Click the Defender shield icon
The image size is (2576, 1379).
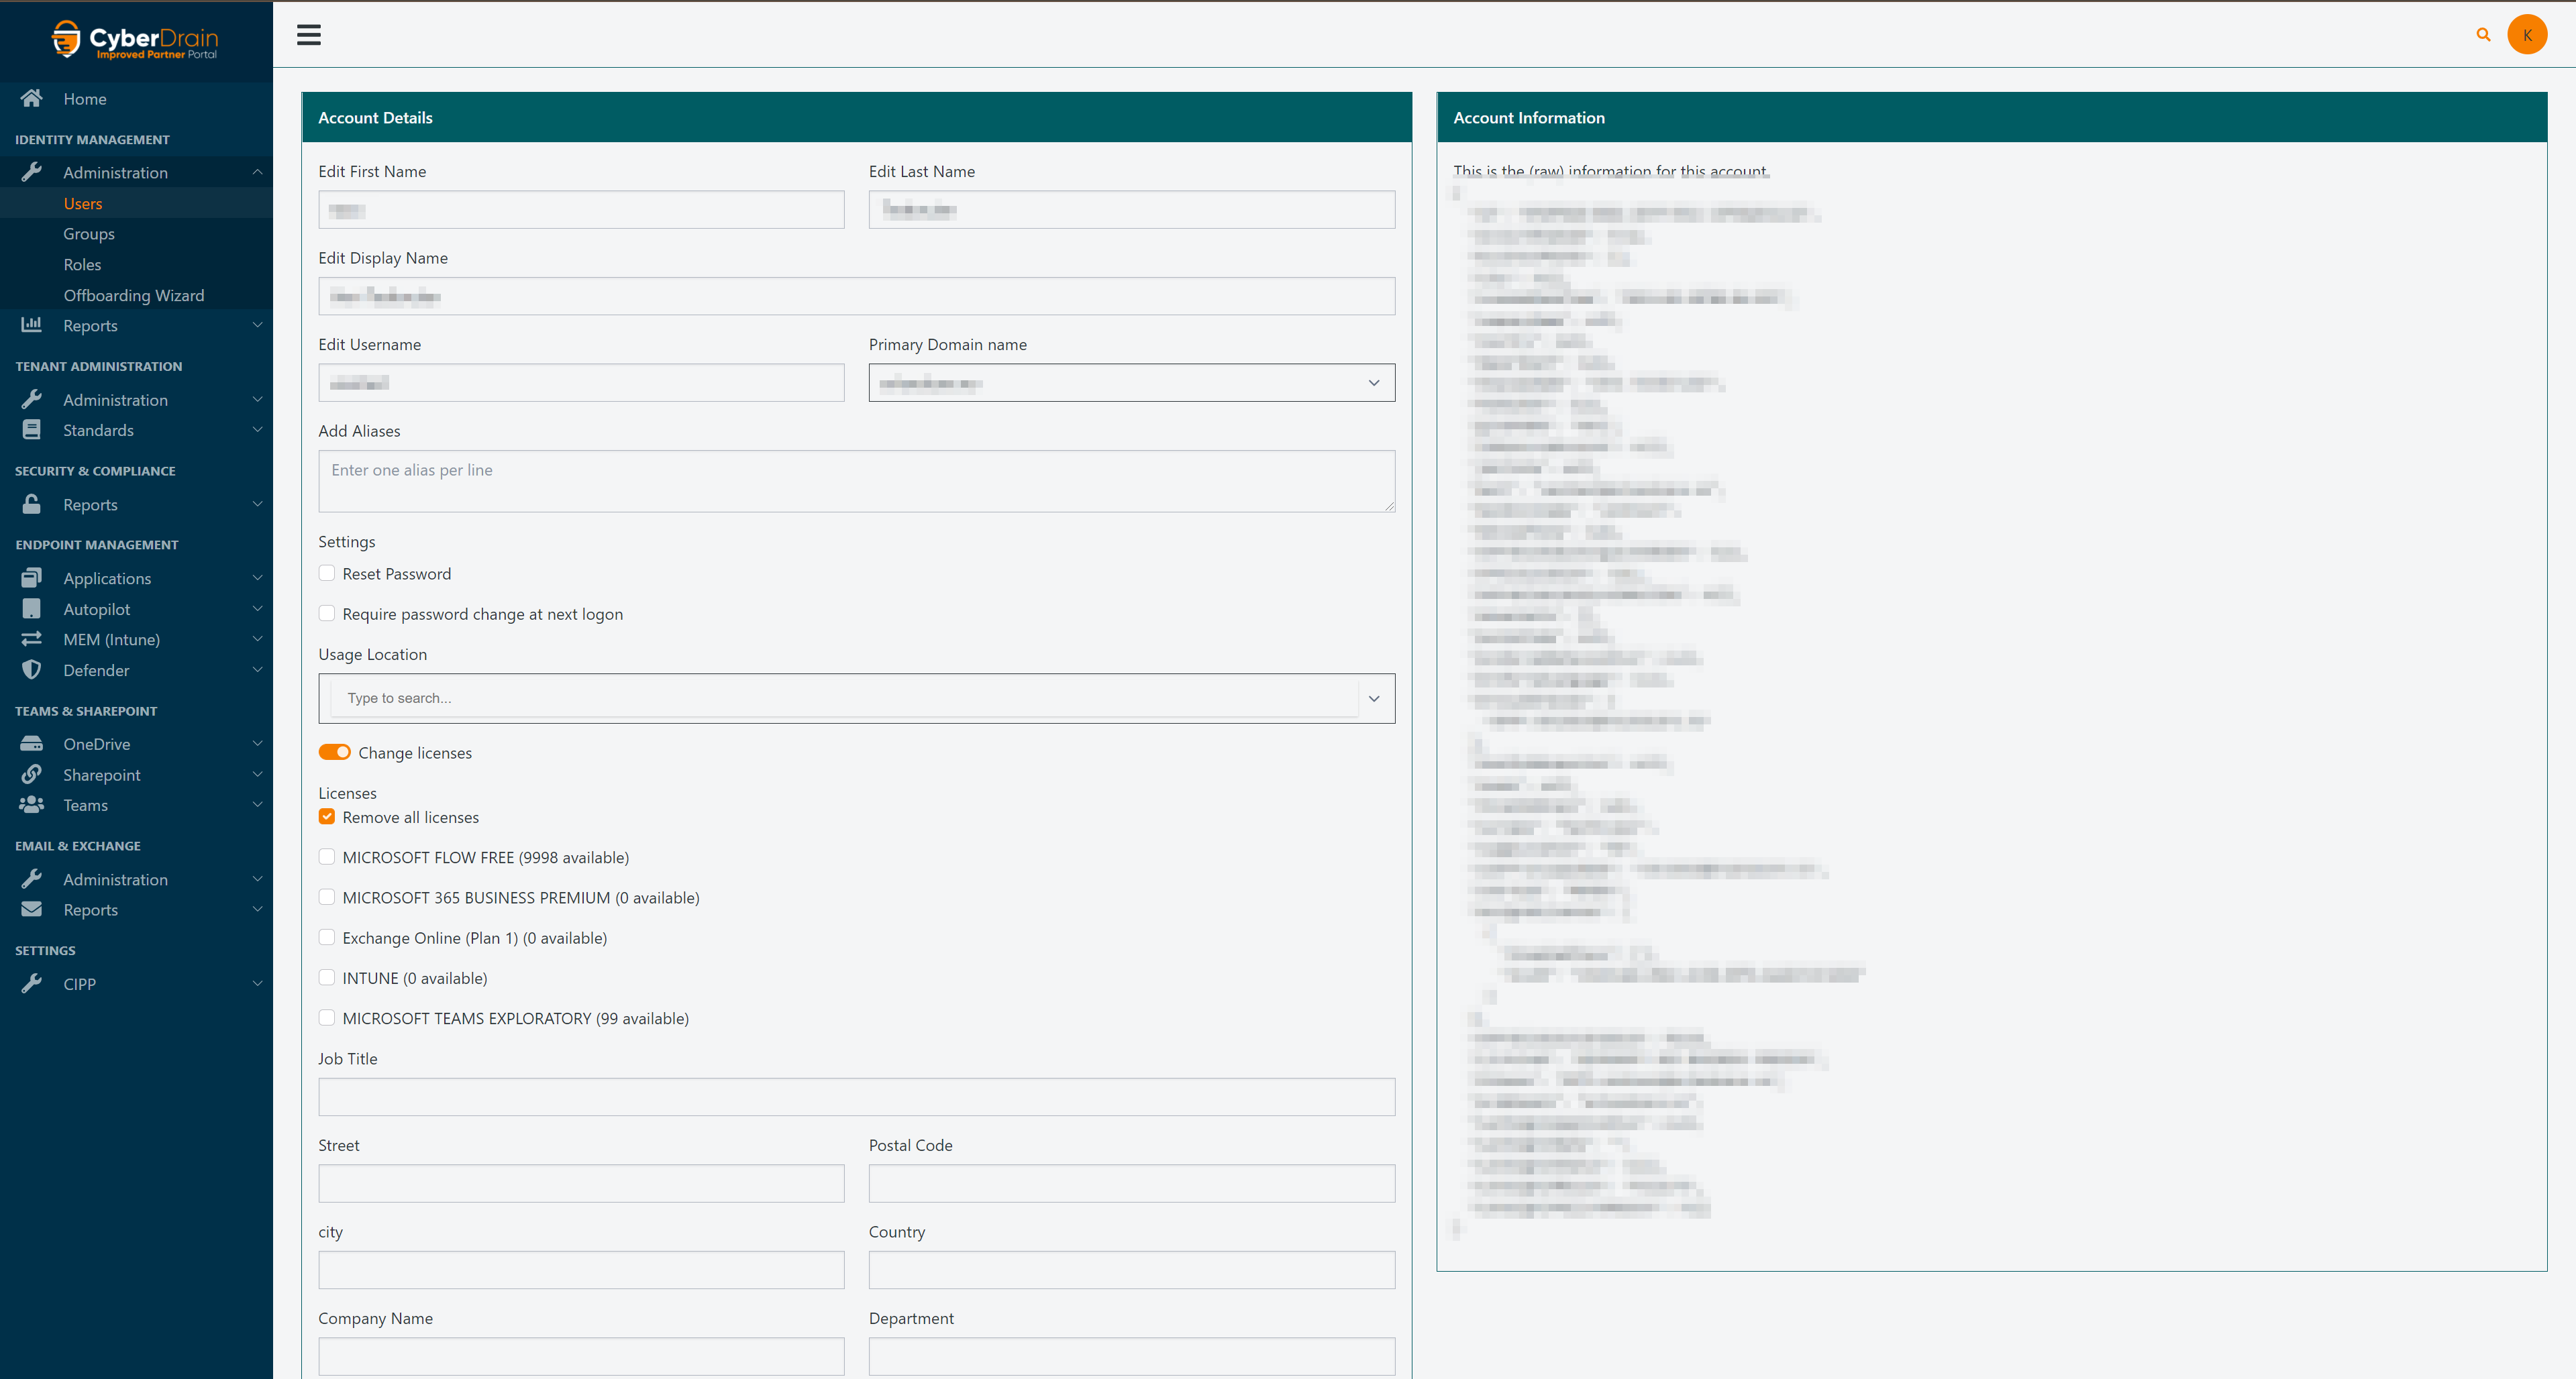pyautogui.click(x=32, y=669)
